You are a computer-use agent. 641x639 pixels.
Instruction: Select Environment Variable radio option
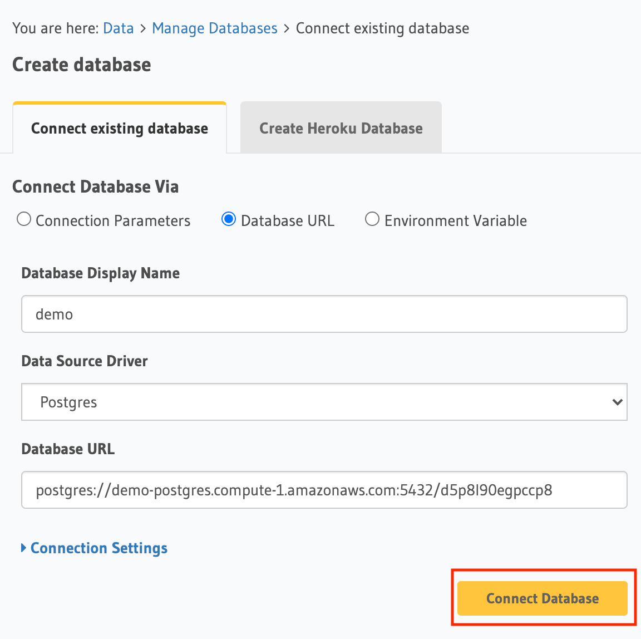(372, 219)
